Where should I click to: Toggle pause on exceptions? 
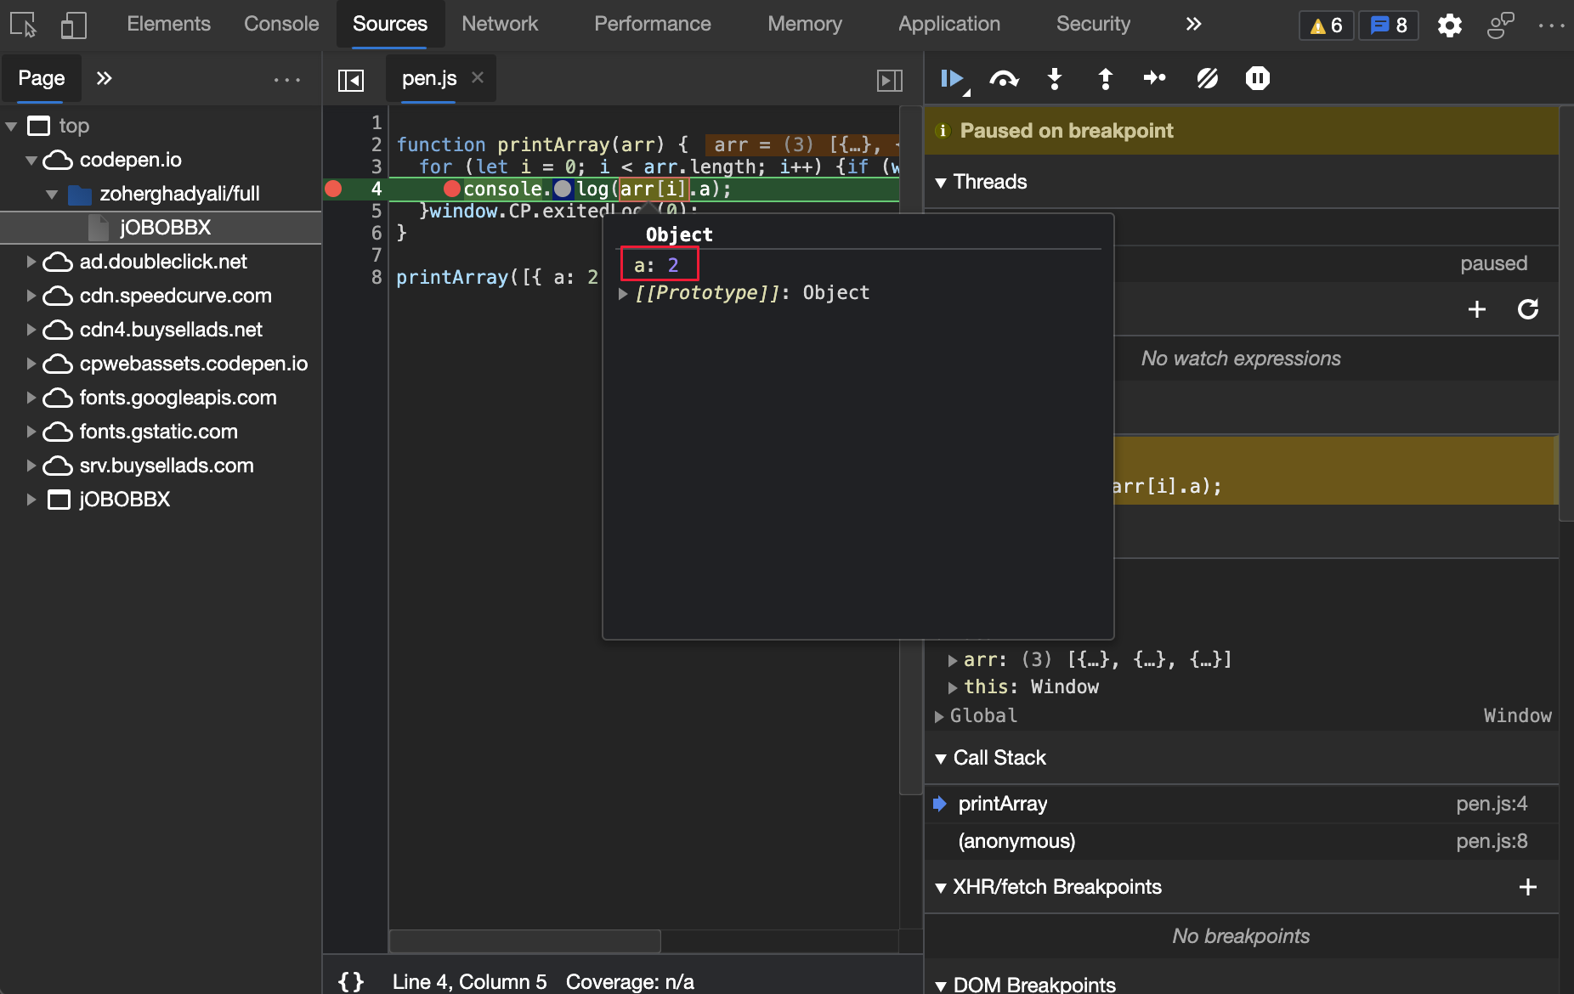tap(1257, 78)
